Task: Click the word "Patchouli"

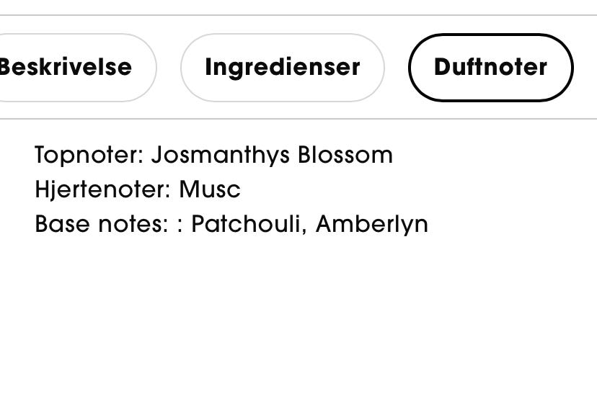Action: pyautogui.click(x=249, y=225)
